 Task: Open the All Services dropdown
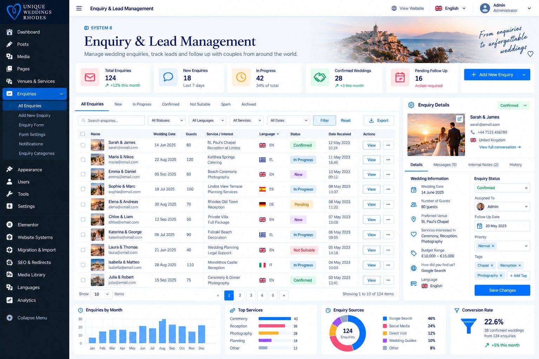pos(247,121)
